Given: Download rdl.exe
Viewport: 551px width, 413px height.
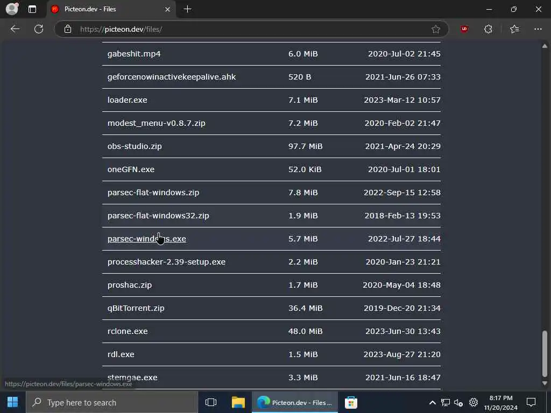Looking at the screenshot, I should (x=121, y=354).
